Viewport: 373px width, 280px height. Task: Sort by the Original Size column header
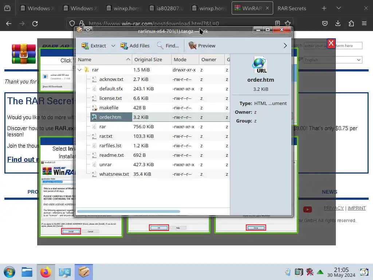(x=152, y=59)
